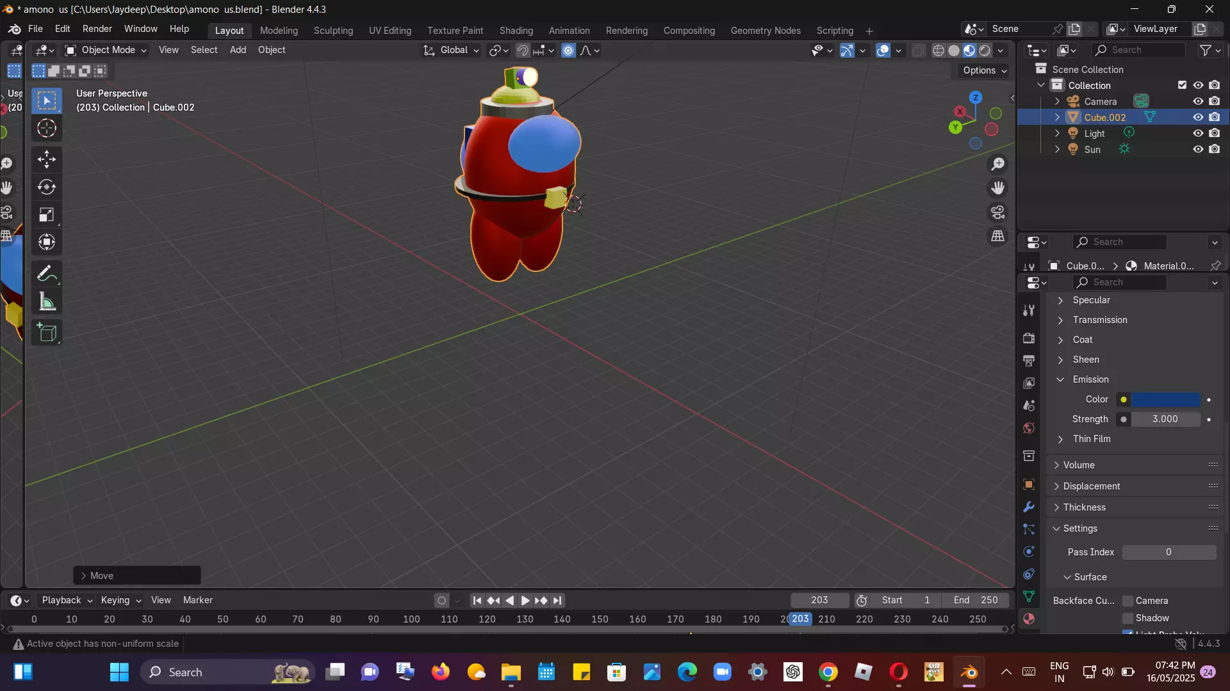Screen dimensions: 1230x691
Task: Toggle camera view in viewport
Action: [x=997, y=212]
